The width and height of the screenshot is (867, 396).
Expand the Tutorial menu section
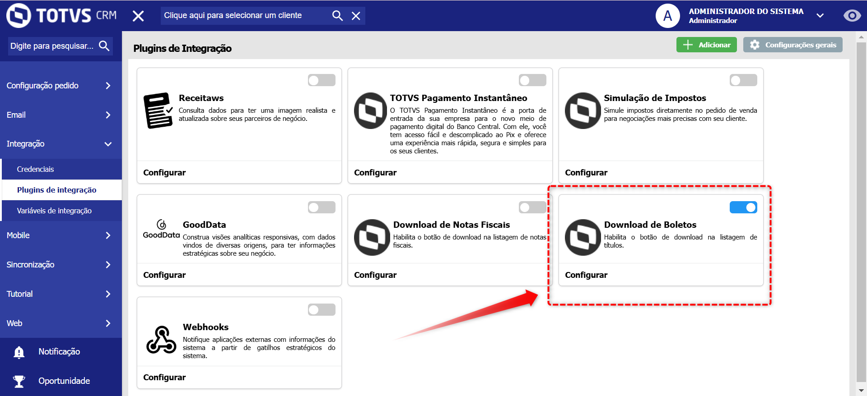click(61, 294)
